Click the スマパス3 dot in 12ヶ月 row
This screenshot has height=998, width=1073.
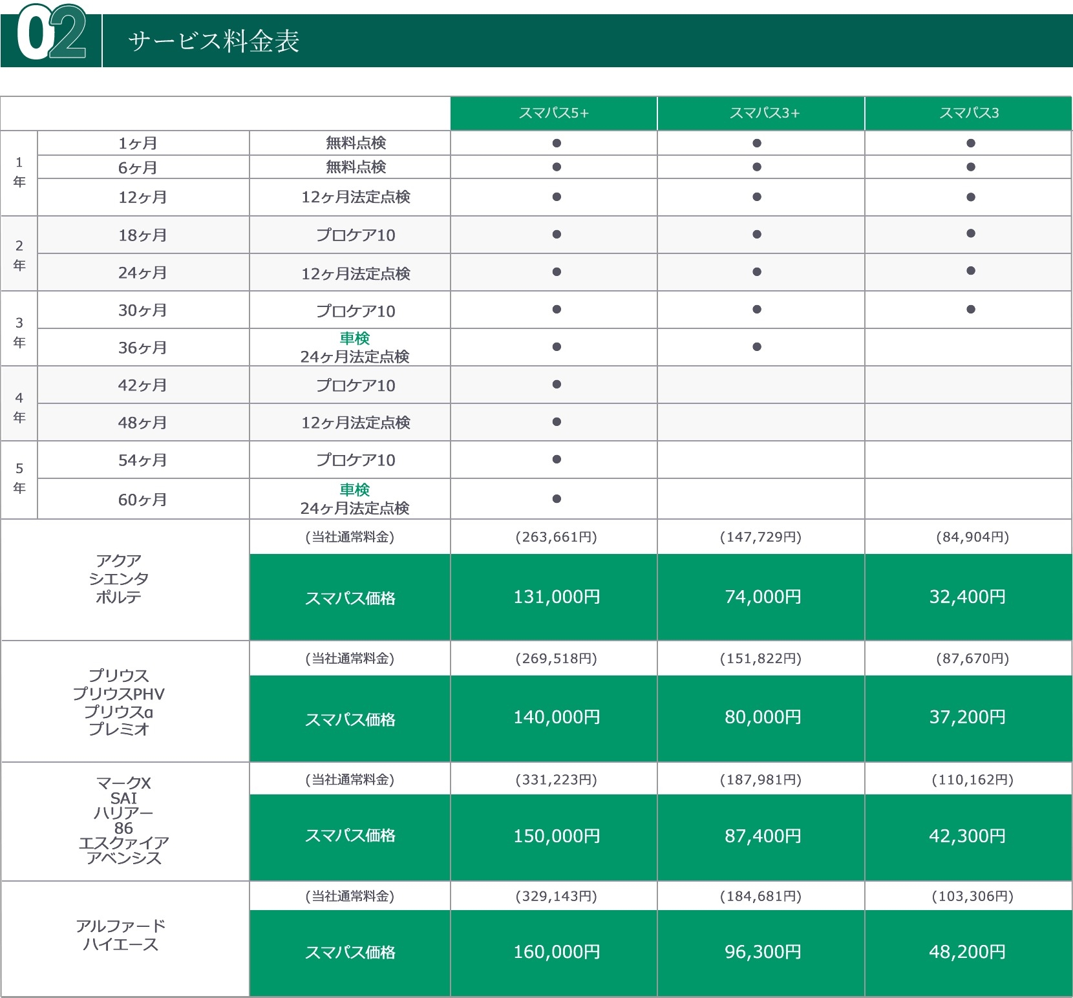tap(971, 197)
